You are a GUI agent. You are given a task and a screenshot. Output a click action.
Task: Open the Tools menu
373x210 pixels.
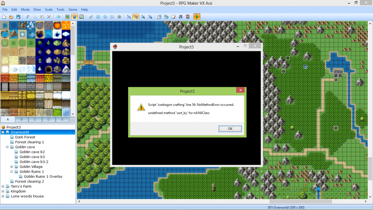61,10
